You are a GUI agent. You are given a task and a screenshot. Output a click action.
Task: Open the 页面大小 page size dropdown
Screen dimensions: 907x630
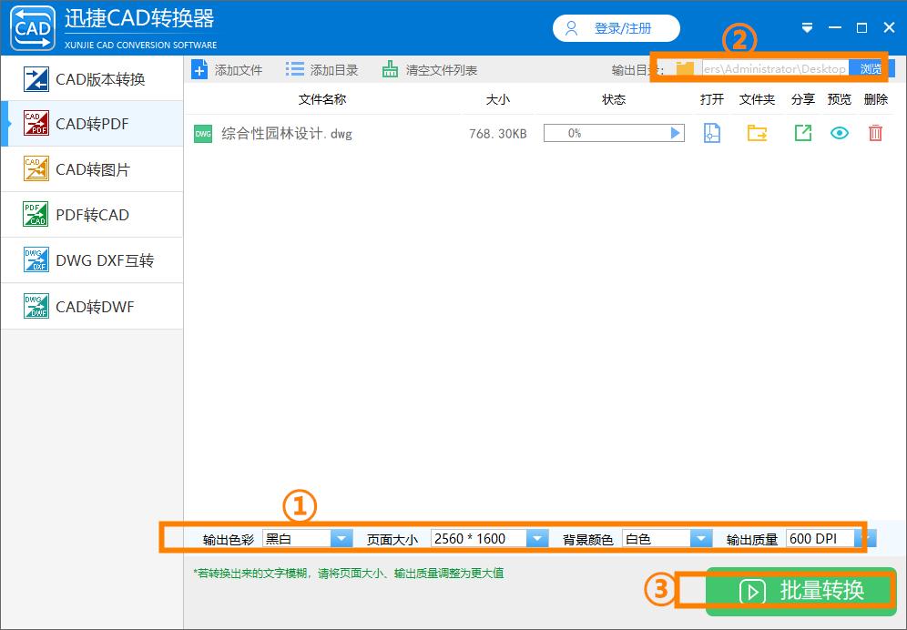(x=539, y=538)
